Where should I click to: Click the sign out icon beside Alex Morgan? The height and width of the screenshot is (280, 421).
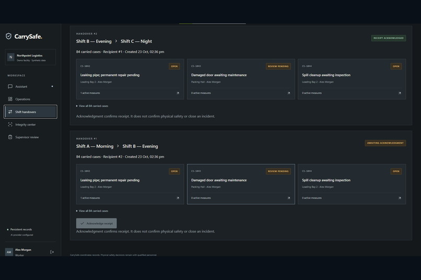pos(52,252)
